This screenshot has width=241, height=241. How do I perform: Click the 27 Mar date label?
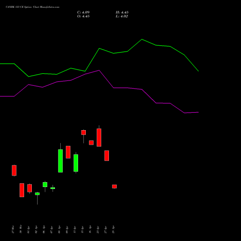click(13, 229)
